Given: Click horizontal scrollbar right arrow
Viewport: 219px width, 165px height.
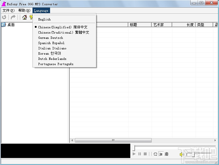Looking at the screenshot, I should 215,140.
